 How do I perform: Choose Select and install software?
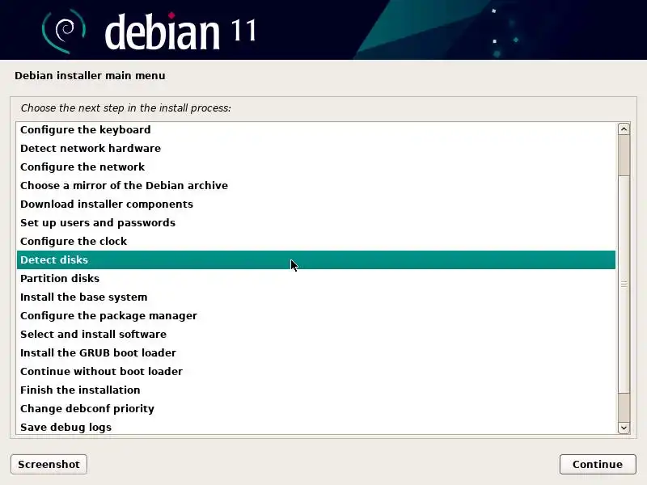316,334
